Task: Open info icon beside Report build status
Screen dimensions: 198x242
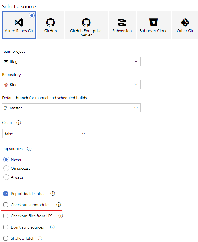Action: pos(53,194)
